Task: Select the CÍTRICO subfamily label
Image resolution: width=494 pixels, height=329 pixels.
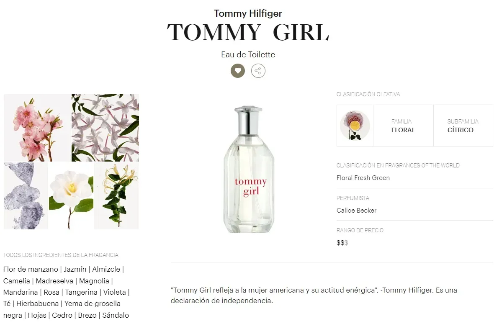Action: tap(460, 130)
